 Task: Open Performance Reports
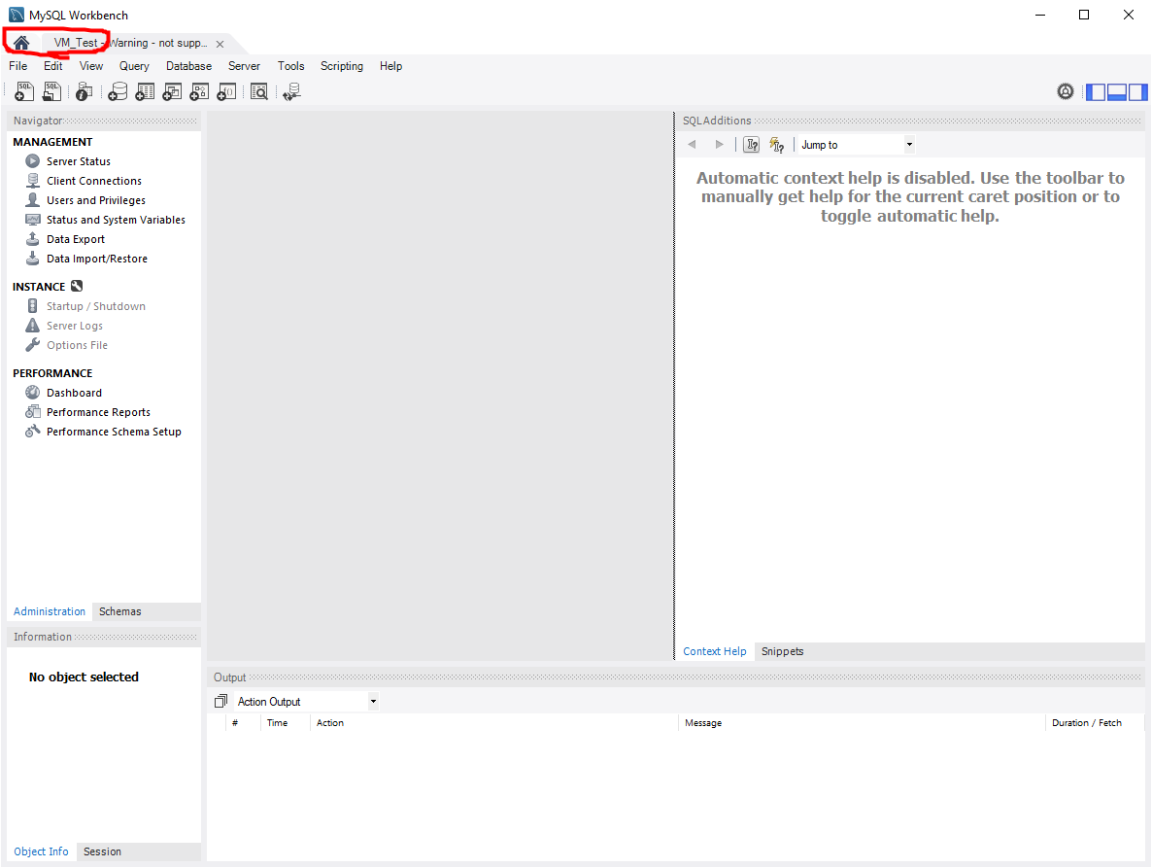[x=98, y=412]
